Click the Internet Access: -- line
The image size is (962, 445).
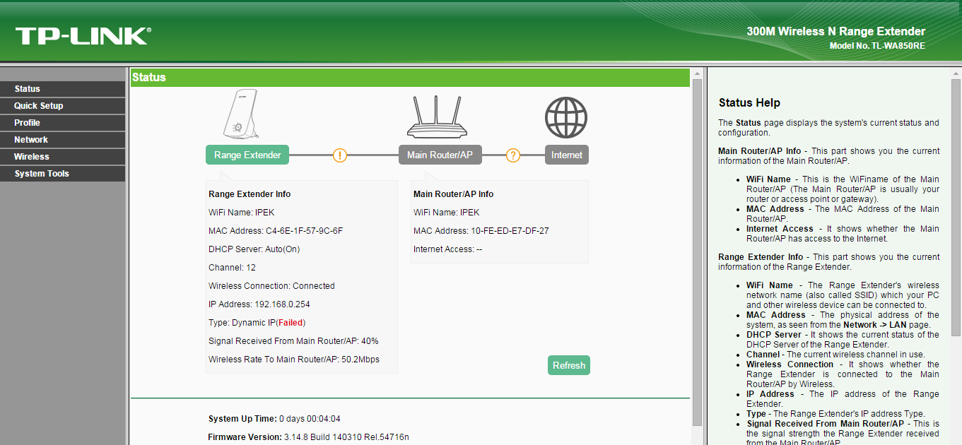tap(447, 249)
